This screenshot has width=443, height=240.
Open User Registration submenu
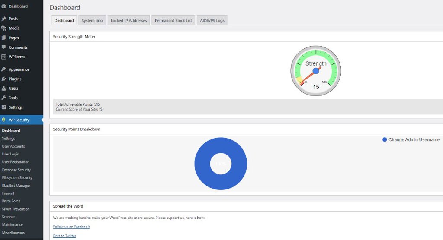click(16, 162)
